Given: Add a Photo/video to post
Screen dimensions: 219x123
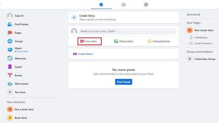Looking at the screenshot, I should point(124,41).
